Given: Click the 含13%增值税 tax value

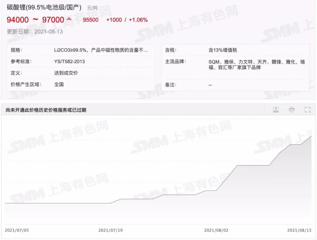Looking at the screenshot, I should tap(222, 50).
